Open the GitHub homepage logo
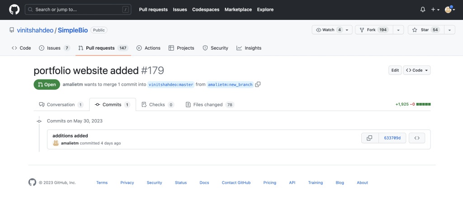This screenshot has height=199, width=463. pyautogui.click(x=14, y=9)
